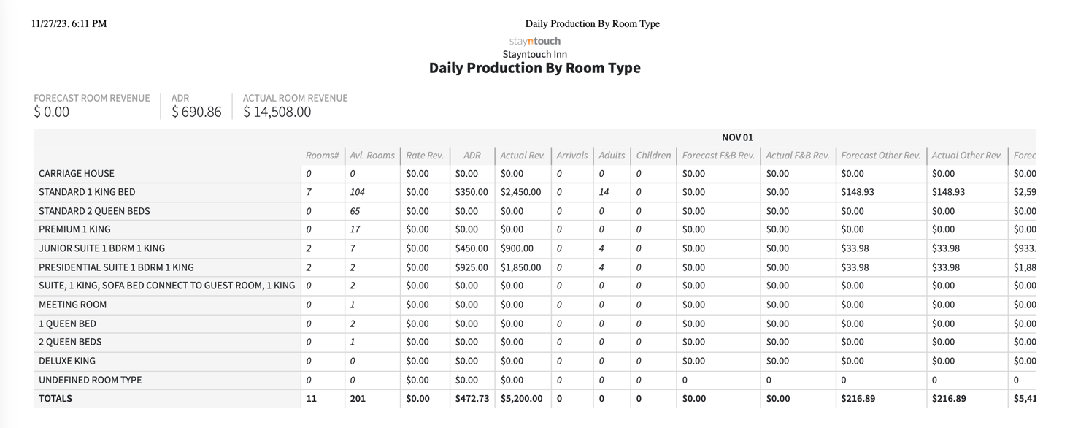Click the Rate Rev. column header
This screenshot has width=1070, height=428.
click(425, 155)
